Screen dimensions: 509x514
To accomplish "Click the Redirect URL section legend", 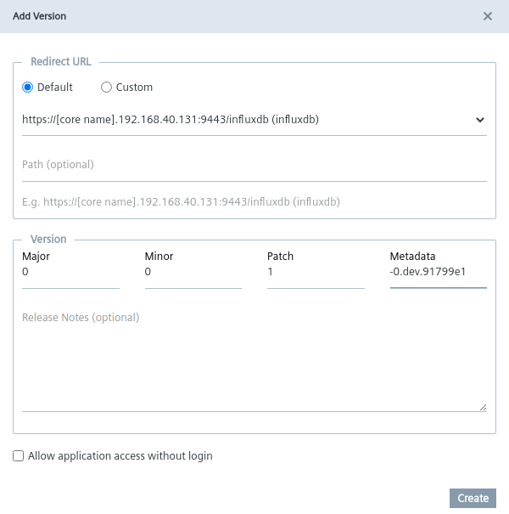I will click(x=61, y=62).
